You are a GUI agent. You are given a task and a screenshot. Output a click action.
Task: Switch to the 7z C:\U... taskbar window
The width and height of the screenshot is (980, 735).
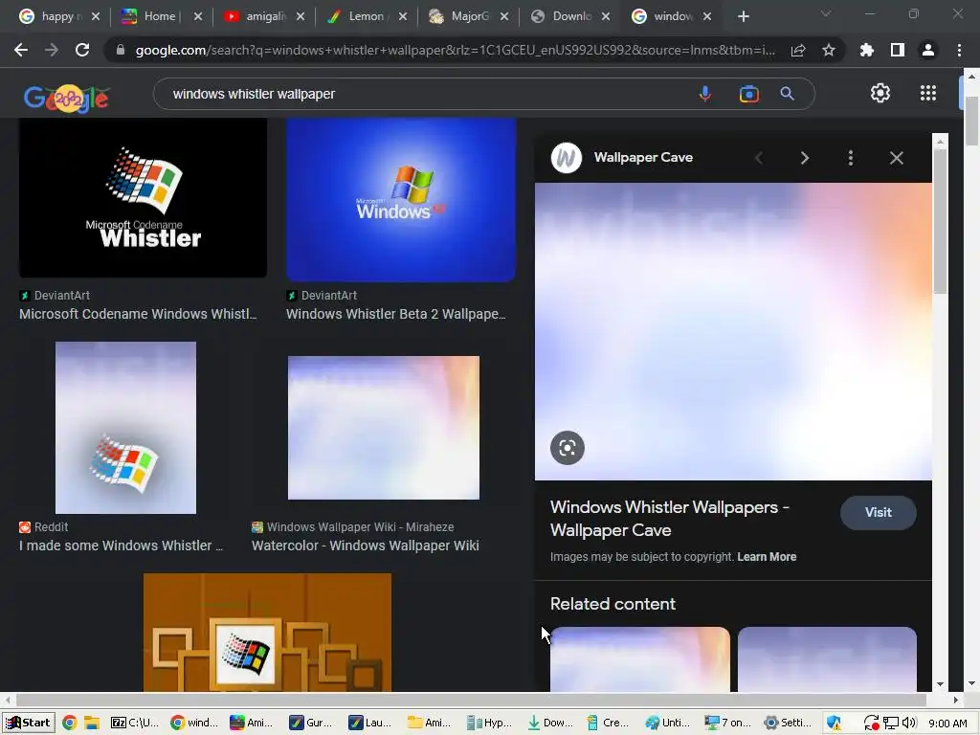(x=134, y=724)
